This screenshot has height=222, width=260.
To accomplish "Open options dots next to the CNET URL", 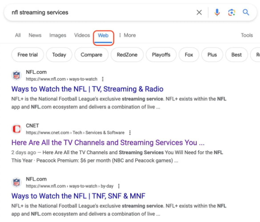I will [130, 132].
